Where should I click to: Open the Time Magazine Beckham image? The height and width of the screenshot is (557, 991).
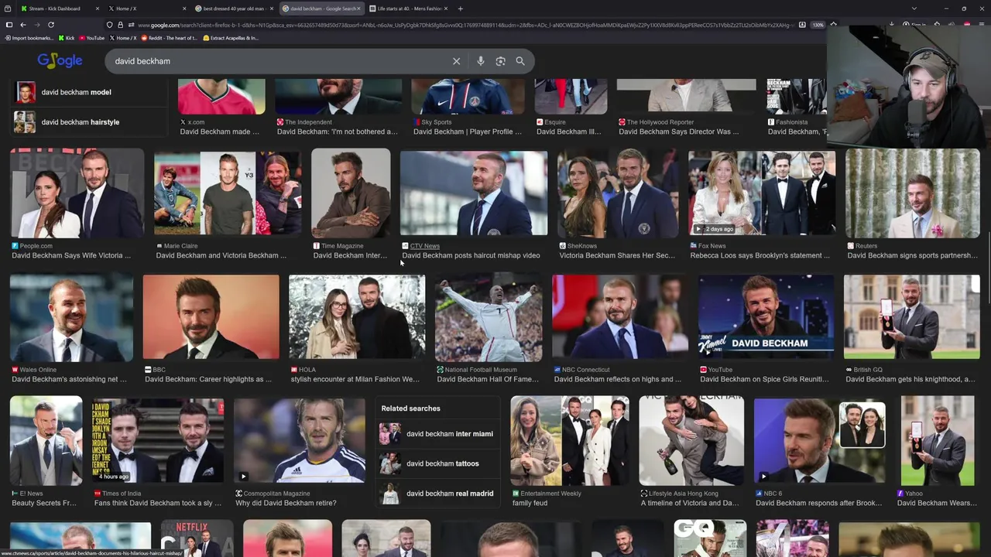point(351,193)
